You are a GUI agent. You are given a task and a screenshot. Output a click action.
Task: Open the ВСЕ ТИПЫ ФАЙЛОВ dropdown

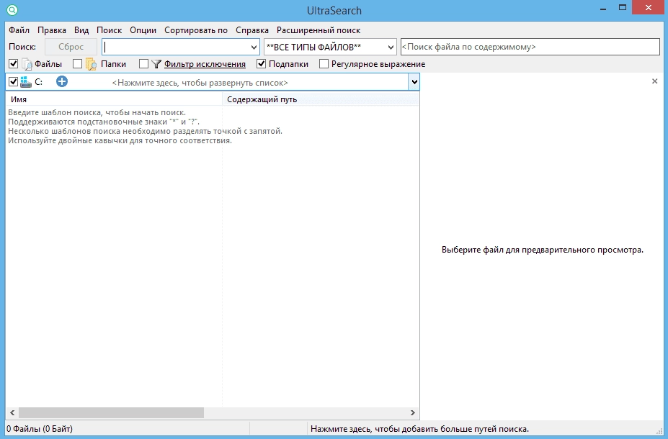391,47
